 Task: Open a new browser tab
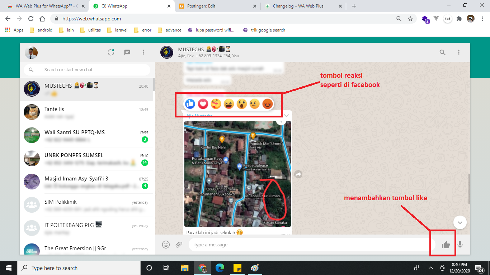click(354, 6)
